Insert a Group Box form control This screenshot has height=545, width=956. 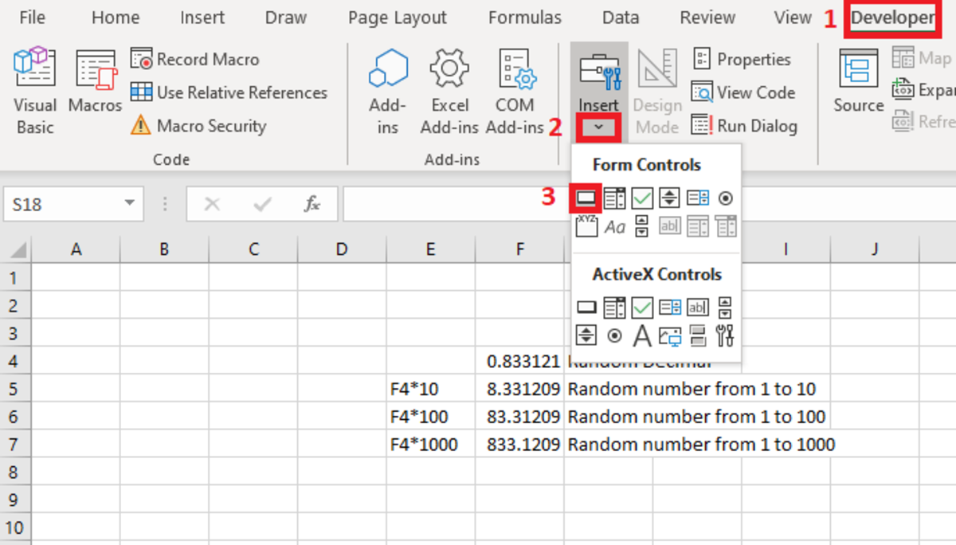pyautogui.click(x=586, y=227)
